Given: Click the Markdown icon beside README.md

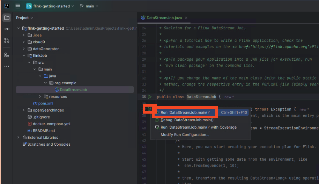Looking at the screenshot, I should pos(30,131).
